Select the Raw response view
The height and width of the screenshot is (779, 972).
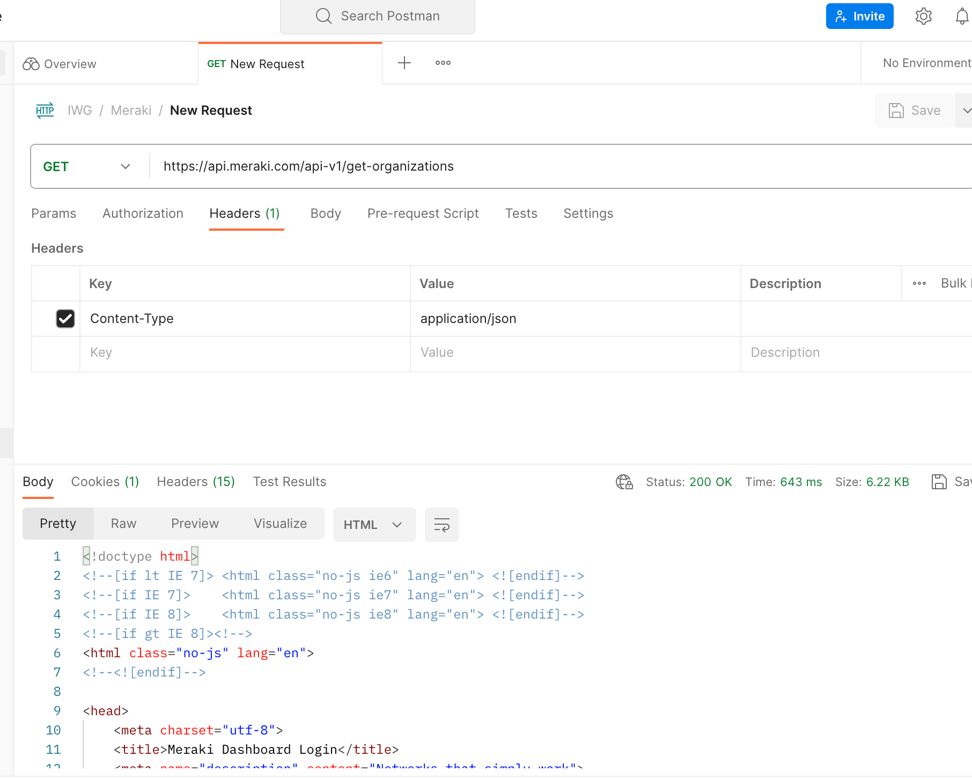(x=123, y=524)
